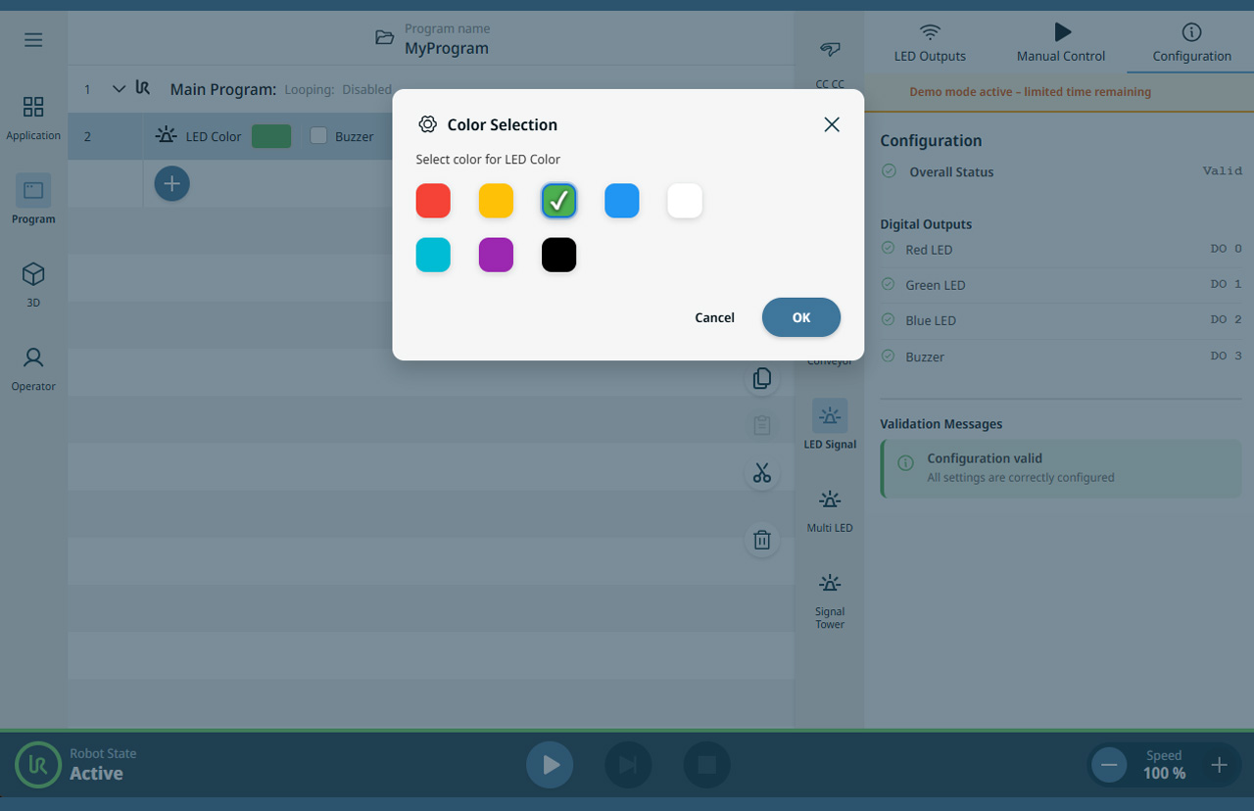Screen dimensions: 1254x811
Task: Select the red color swatch
Action: (x=433, y=201)
